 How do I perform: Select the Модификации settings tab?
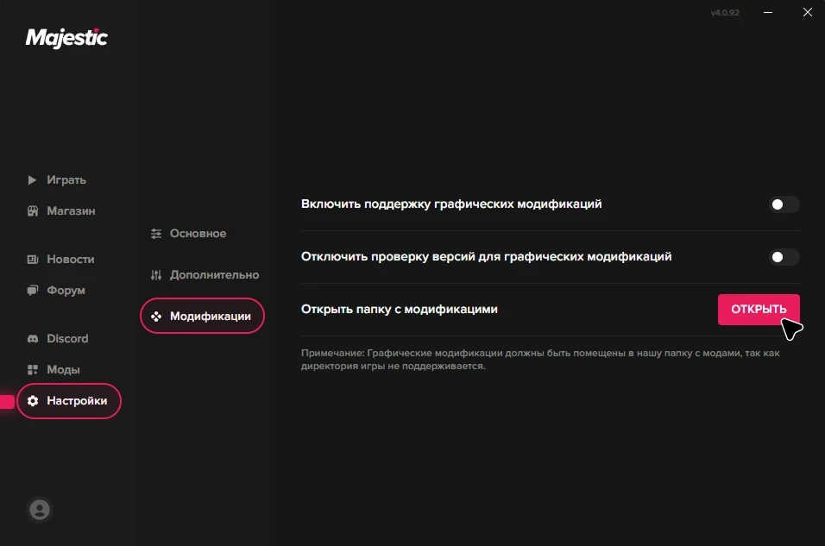[210, 317]
